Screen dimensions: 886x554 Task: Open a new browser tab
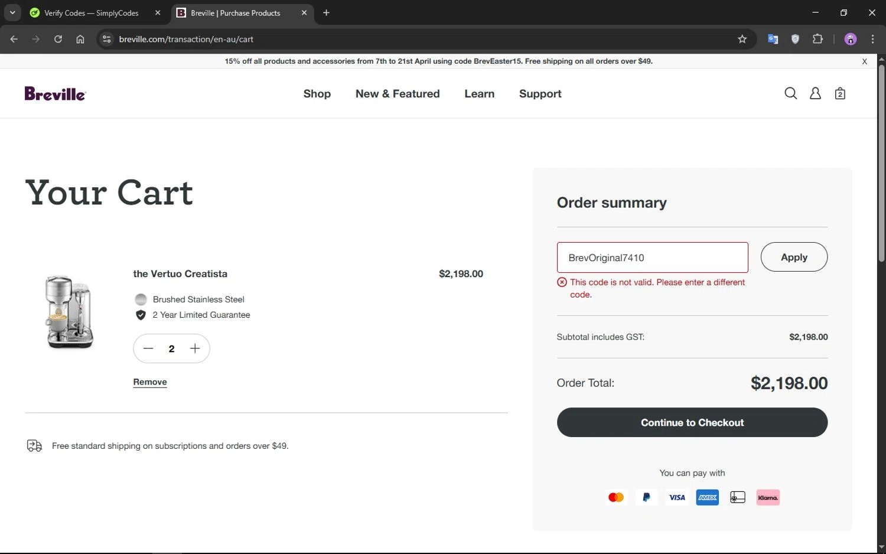[326, 12]
